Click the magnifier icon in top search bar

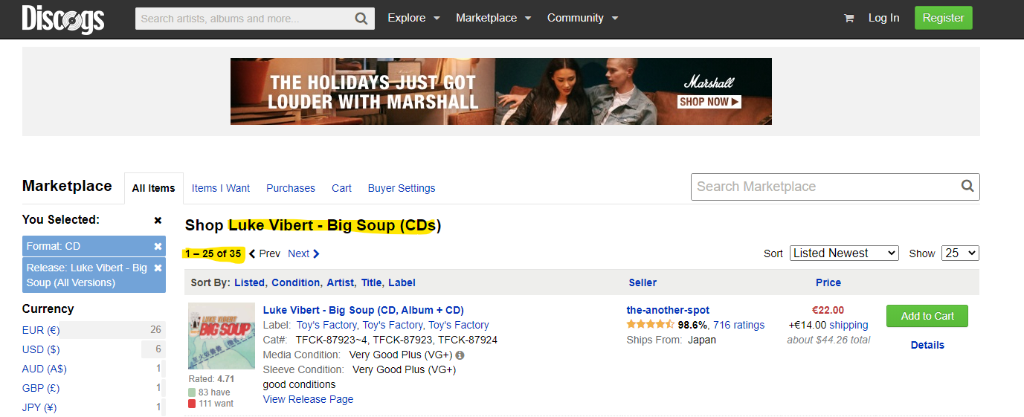(x=361, y=18)
